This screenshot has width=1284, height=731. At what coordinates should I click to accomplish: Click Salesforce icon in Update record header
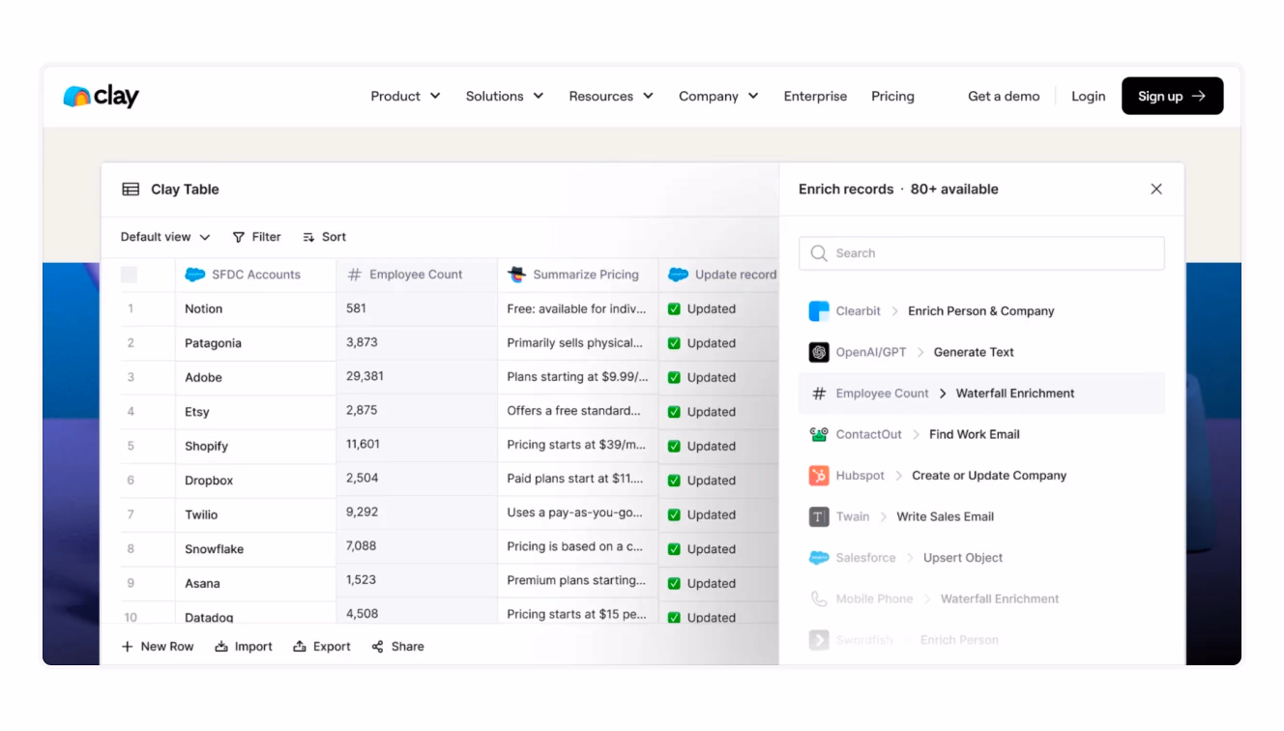[x=678, y=275]
